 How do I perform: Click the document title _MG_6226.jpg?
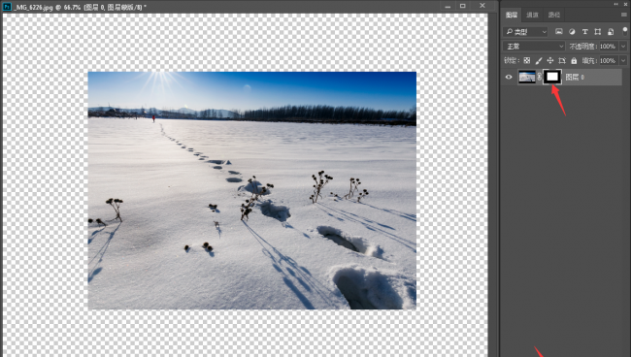(33, 7)
